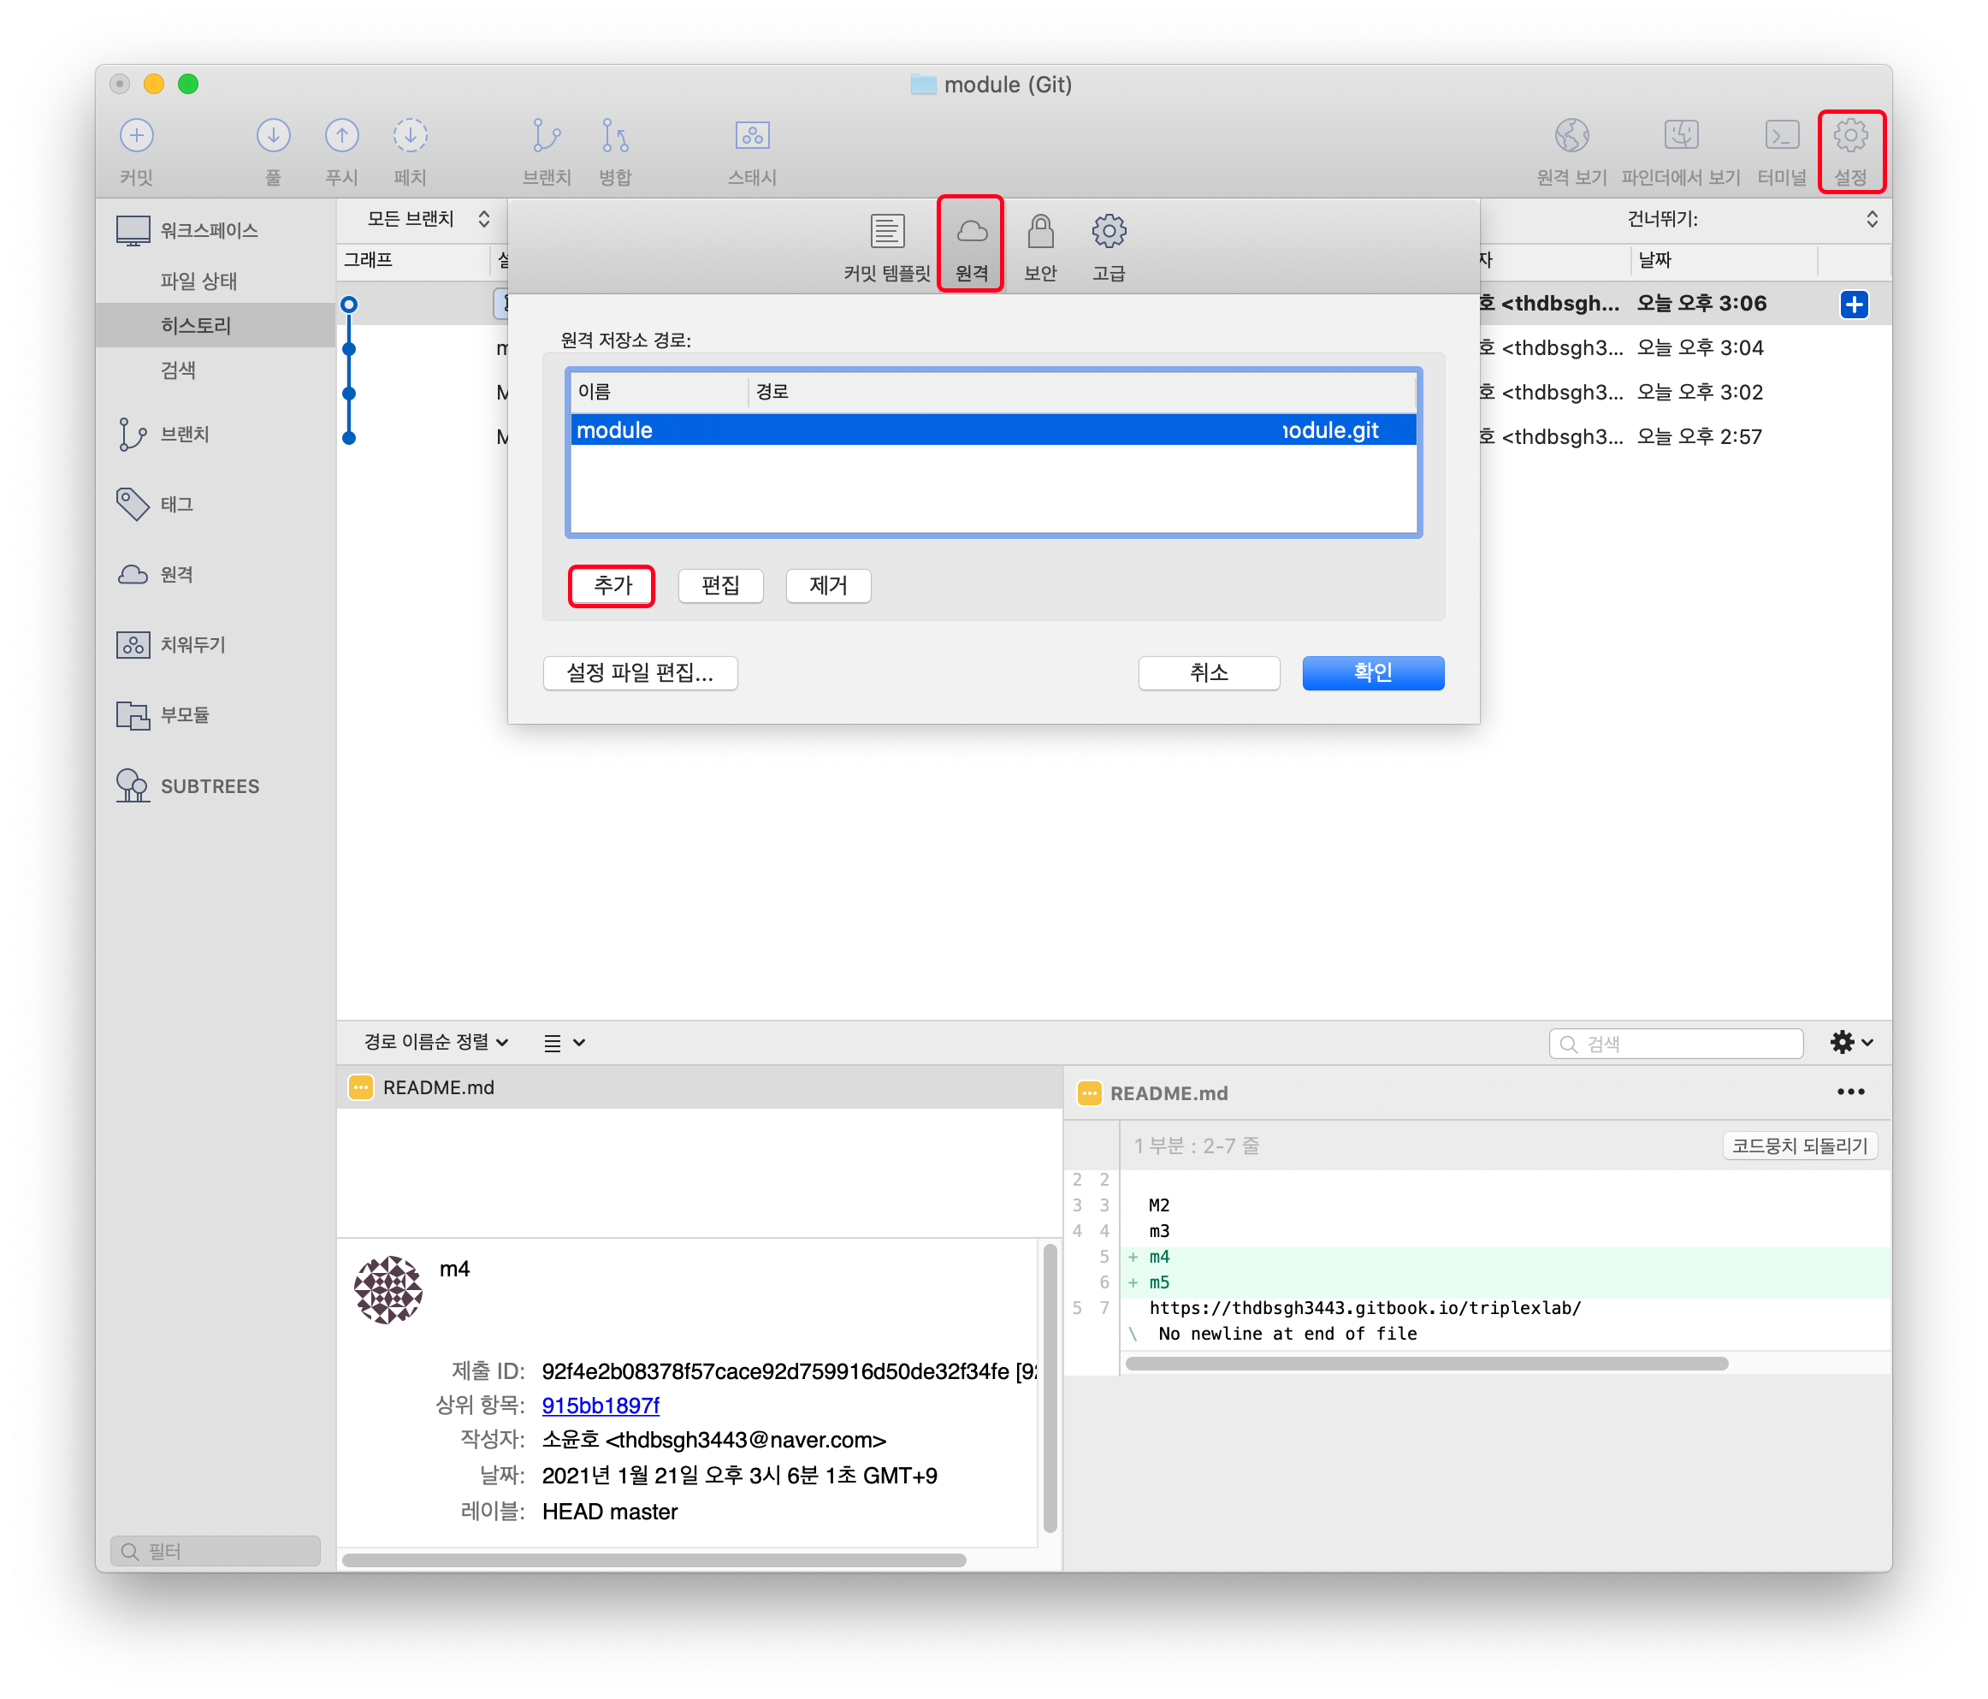
Task: Open gear options dropdown beside search
Action: 1851,1042
